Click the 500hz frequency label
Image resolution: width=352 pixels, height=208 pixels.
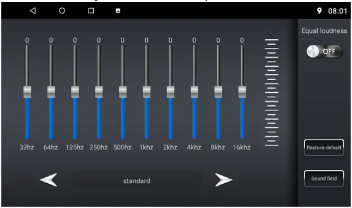(122, 147)
